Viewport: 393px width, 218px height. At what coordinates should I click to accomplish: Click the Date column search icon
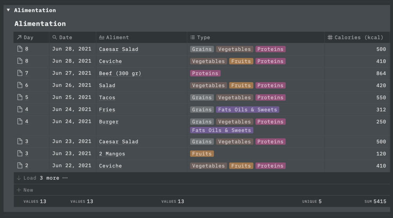55,38
